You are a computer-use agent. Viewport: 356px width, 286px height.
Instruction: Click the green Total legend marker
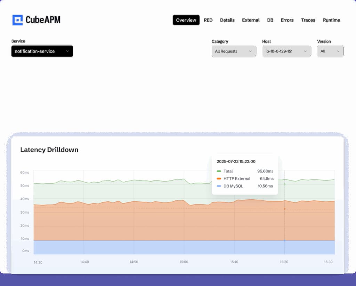coord(219,171)
